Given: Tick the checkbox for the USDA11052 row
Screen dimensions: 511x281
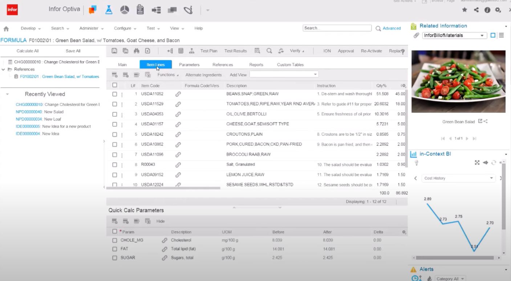Looking at the screenshot, I should tap(114, 94).
